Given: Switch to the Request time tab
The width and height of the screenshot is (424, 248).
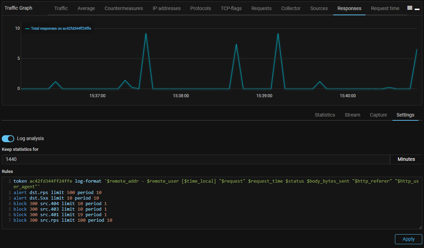Looking at the screenshot, I should pos(385,8).
